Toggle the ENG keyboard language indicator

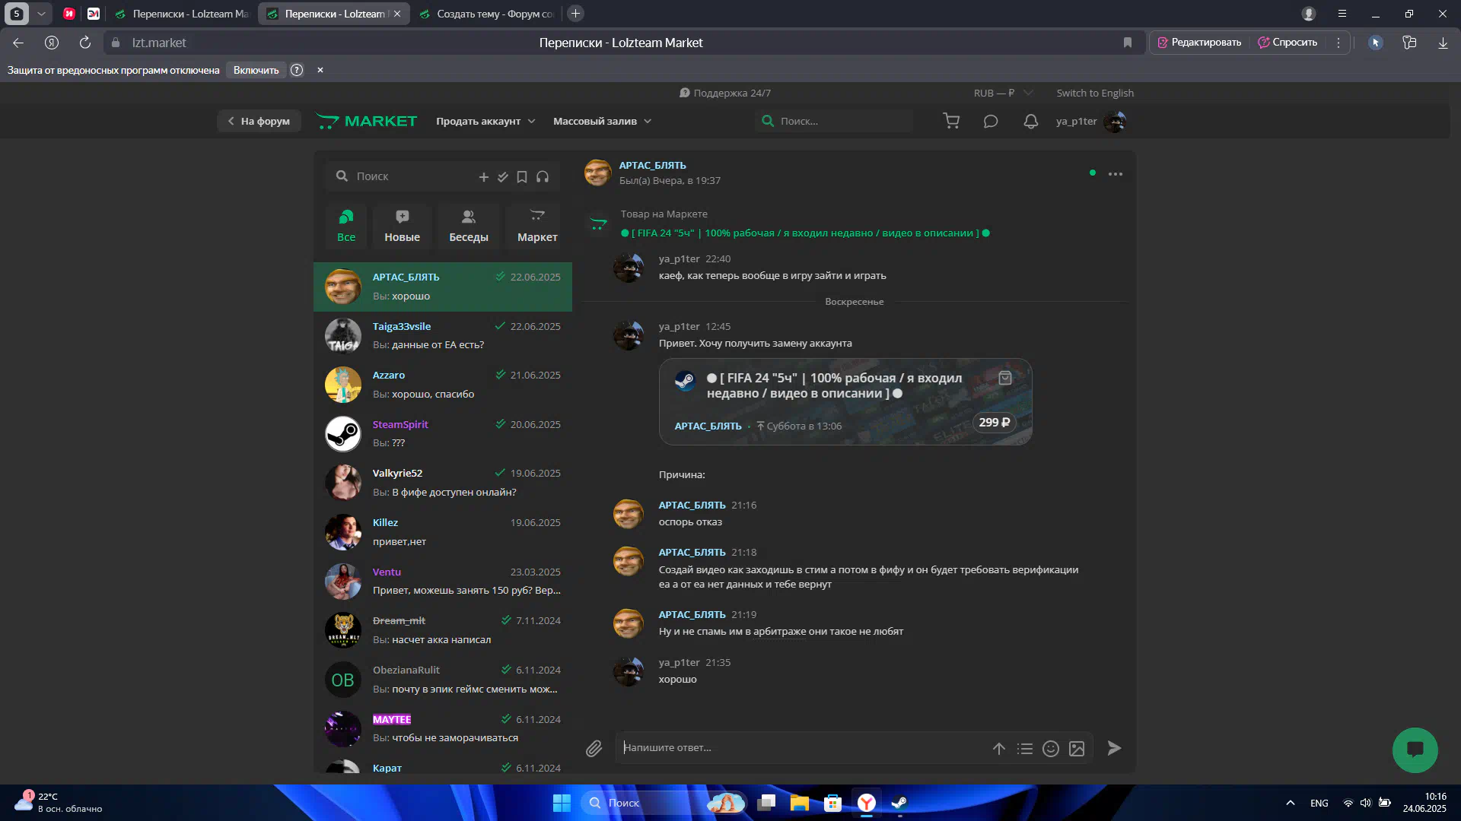1319,804
